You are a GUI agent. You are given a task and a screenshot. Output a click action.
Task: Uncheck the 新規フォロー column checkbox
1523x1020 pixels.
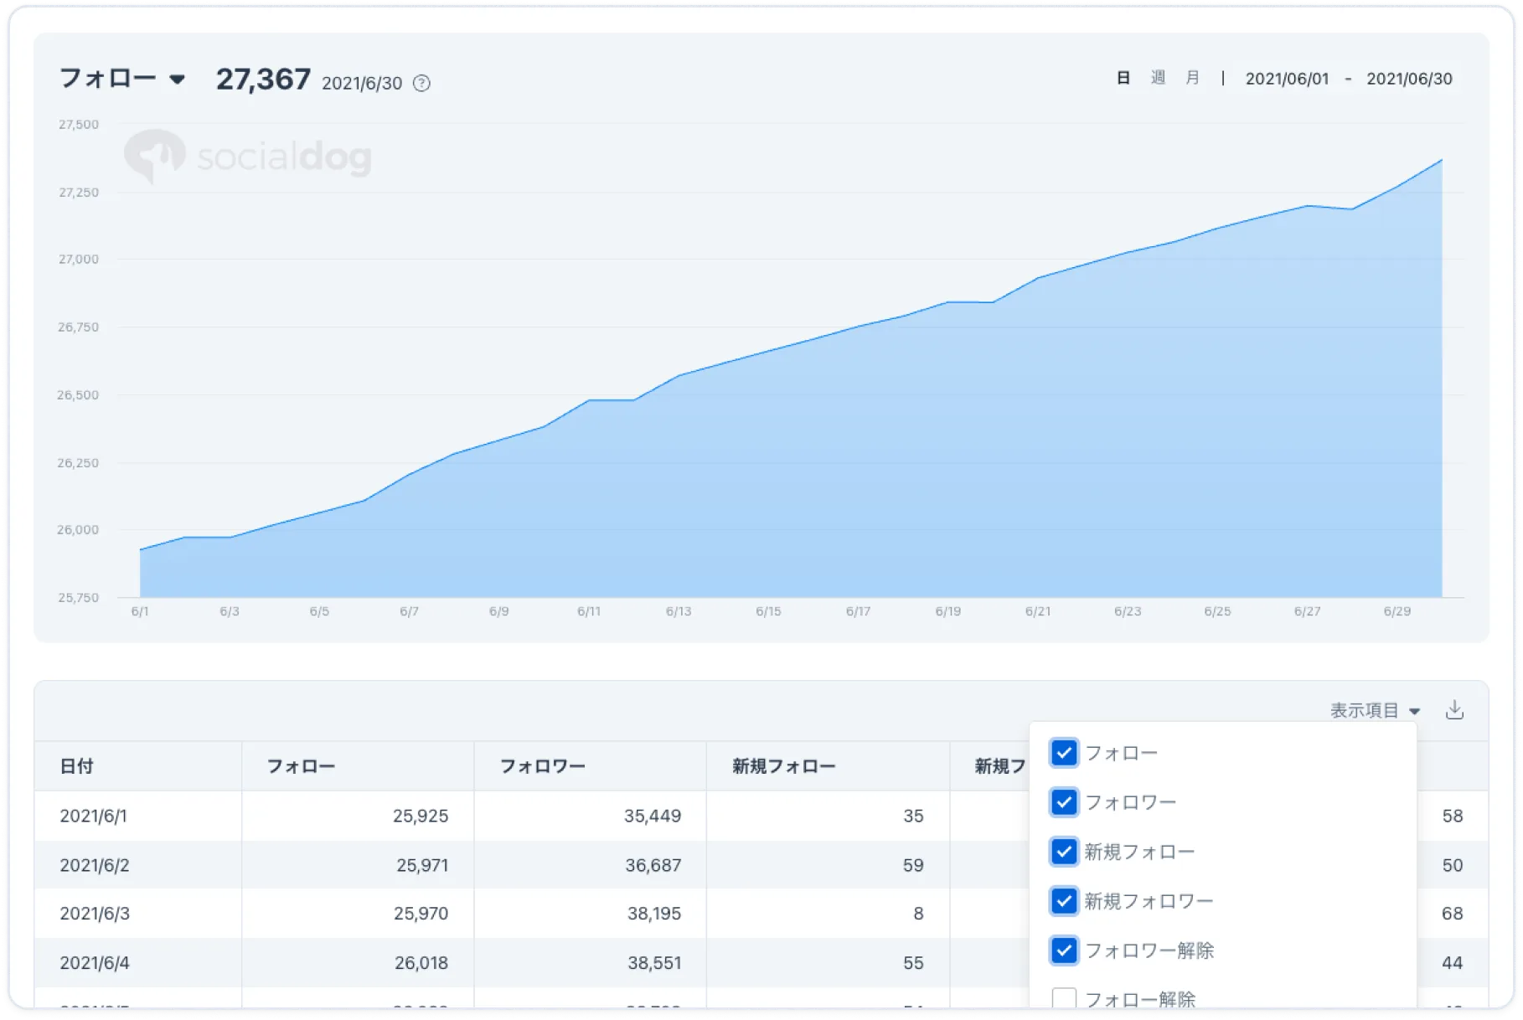(1064, 852)
